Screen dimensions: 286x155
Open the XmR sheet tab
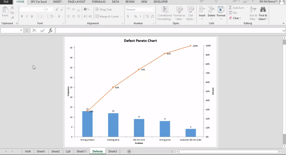tap(28, 151)
